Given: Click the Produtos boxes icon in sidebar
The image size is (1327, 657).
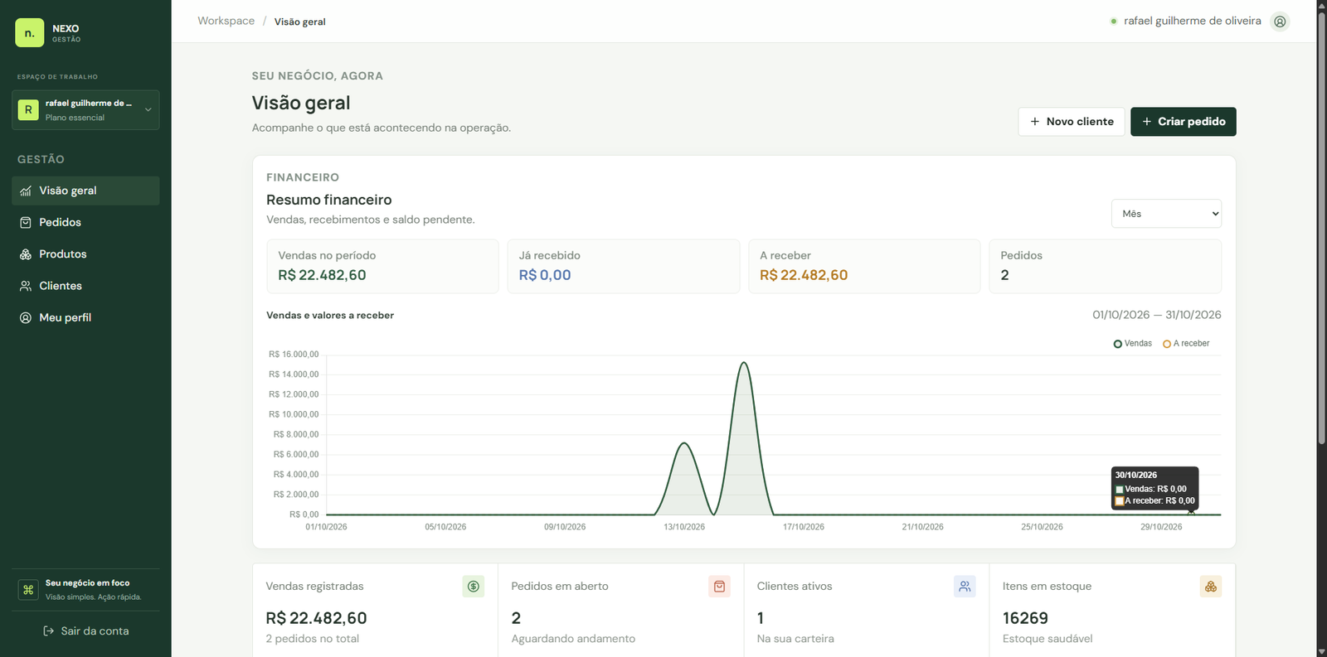Looking at the screenshot, I should tap(26, 254).
